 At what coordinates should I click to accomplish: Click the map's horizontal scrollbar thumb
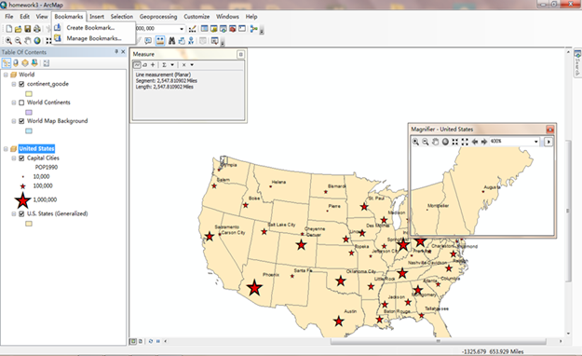(x=438, y=341)
